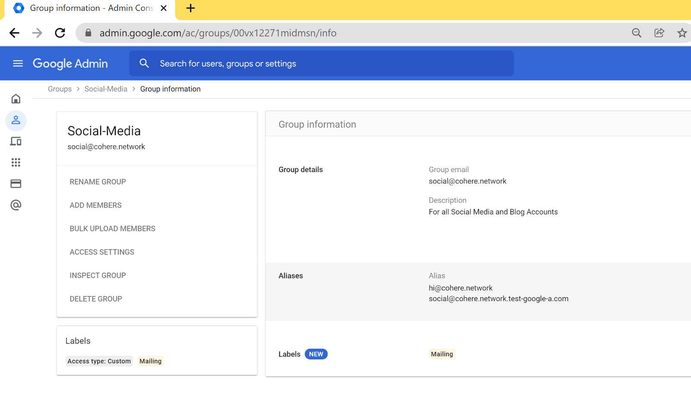Select Mailing chip in left Labels card

150,361
